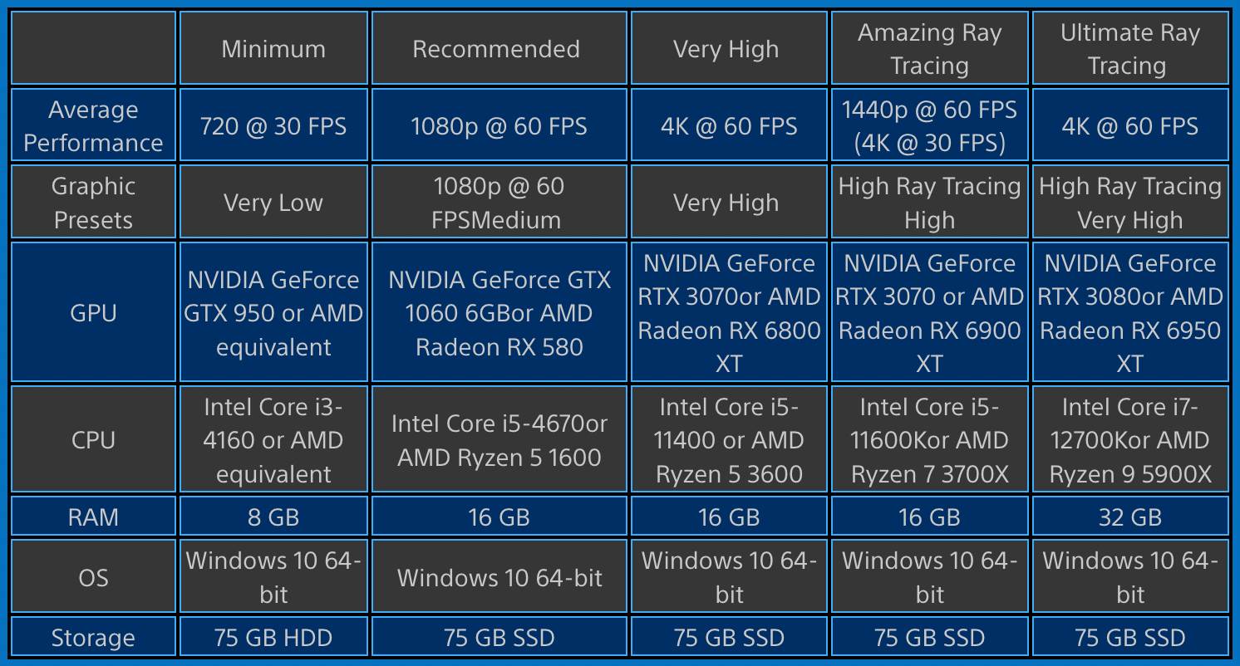Click the Amazing Ray Tracing header

click(929, 49)
